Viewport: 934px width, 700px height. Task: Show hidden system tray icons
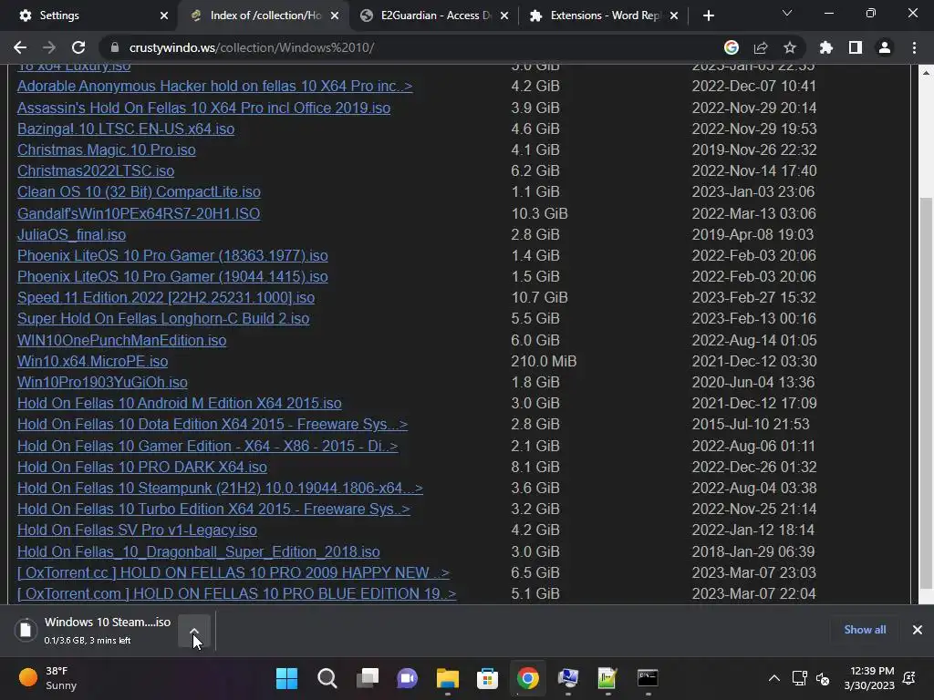point(773,678)
